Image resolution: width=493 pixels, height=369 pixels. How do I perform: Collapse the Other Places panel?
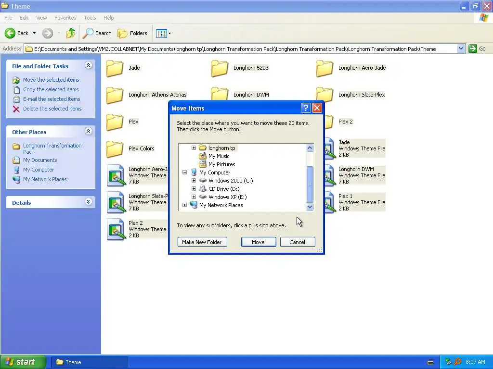[89, 131]
